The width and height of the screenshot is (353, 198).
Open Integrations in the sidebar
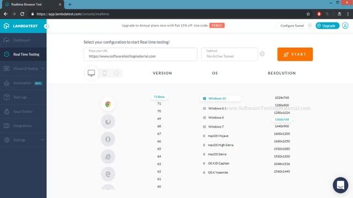coord(23,126)
